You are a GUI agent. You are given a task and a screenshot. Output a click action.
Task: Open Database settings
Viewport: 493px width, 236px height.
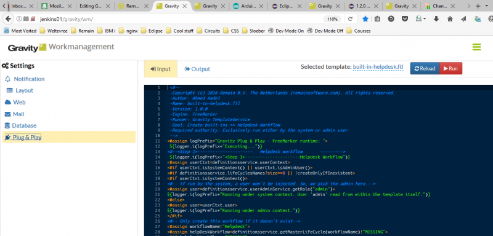[x=24, y=125]
